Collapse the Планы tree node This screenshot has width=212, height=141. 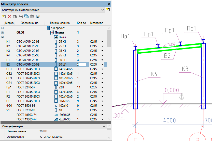[x=3, y=33]
